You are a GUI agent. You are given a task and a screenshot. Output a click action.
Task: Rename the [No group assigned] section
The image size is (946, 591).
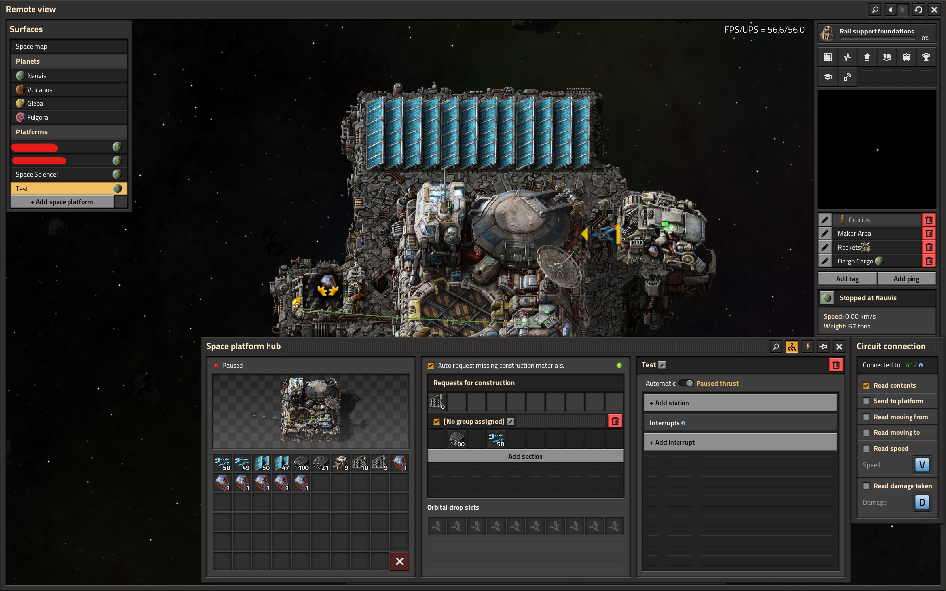pos(510,421)
